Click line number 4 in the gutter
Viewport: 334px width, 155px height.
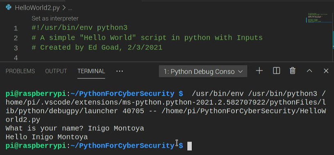16,57
